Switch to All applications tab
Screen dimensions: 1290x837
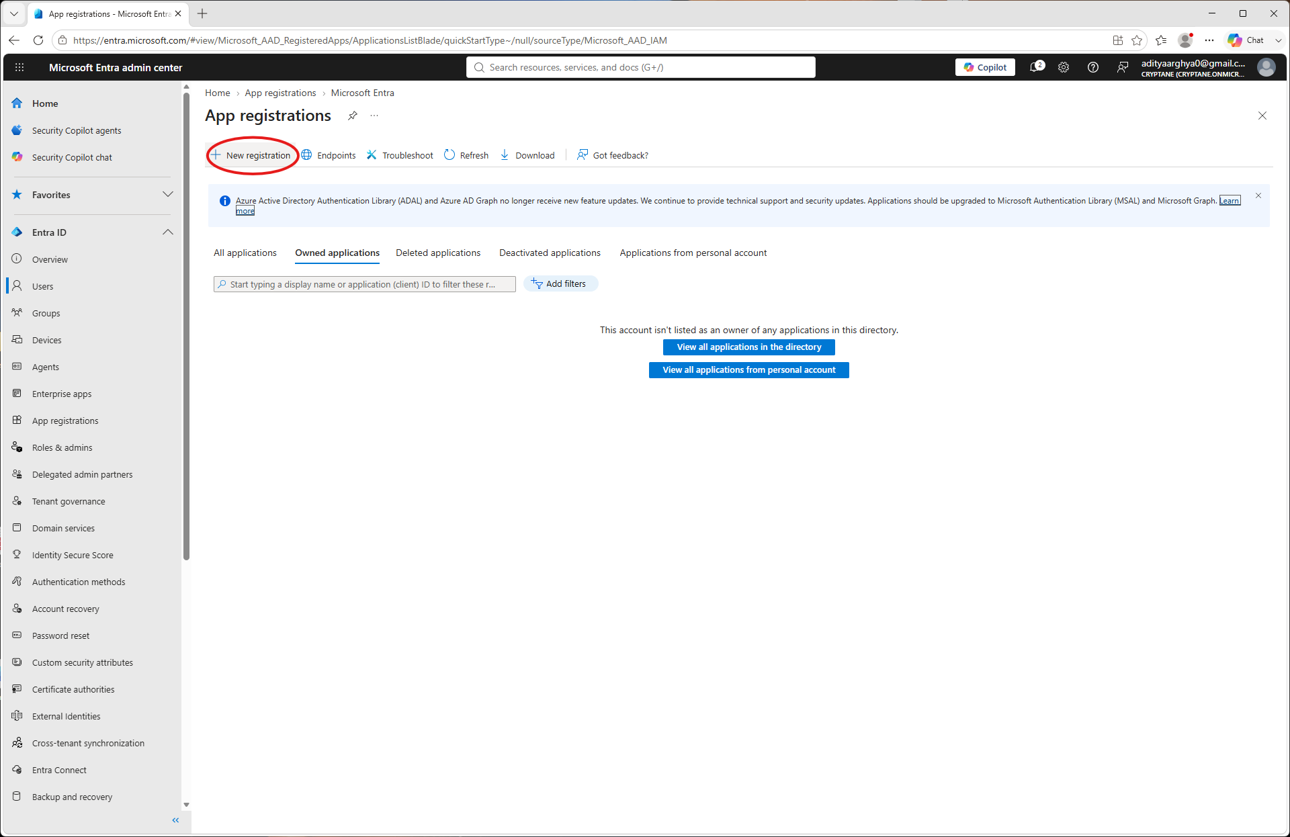click(x=245, y=253)
